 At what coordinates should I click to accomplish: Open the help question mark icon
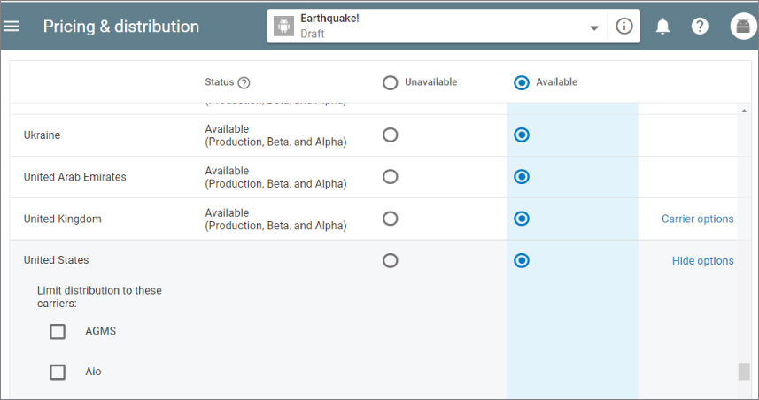click(x=700, y=26)
